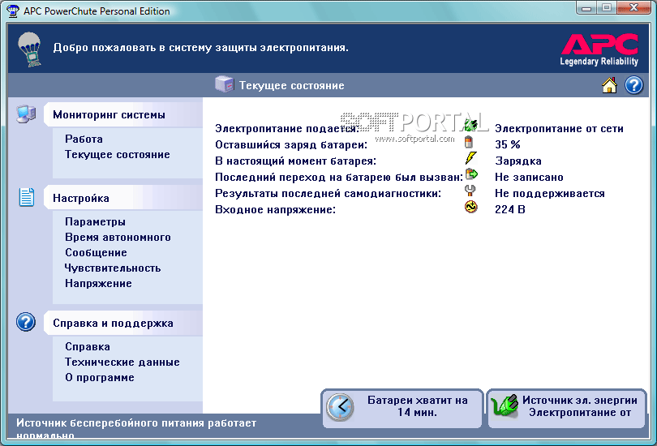Click the parachute logo icon

[30, 49]
